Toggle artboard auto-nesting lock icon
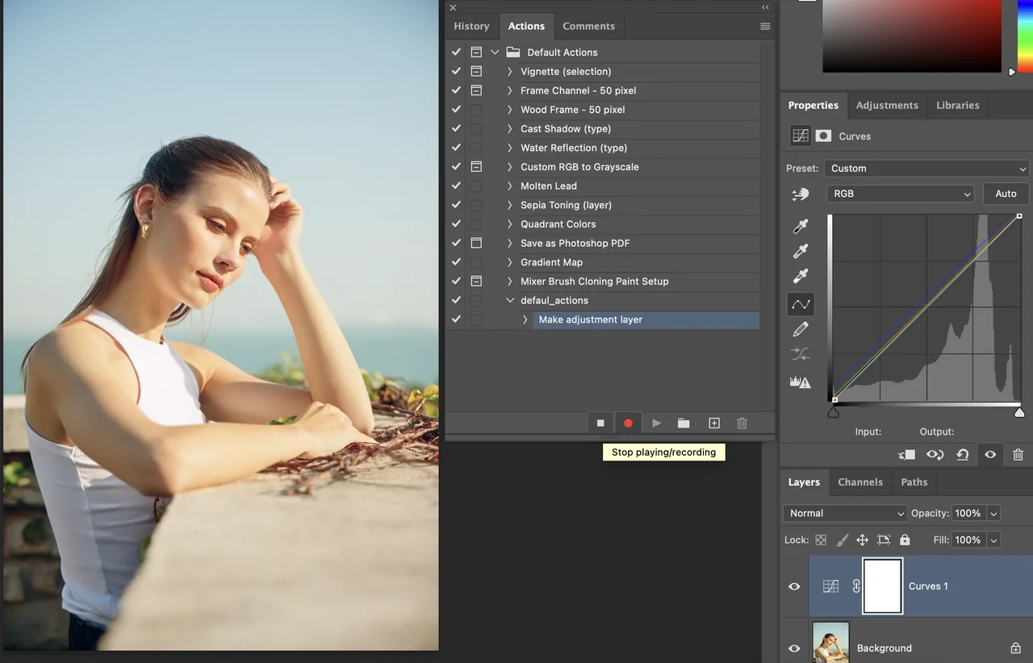This screenshot has height=663, width=1033. pos(884,540)
